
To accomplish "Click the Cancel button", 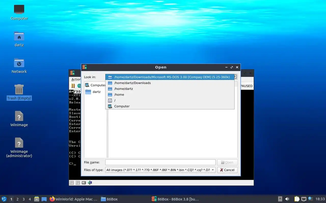I will click(227, 170).
